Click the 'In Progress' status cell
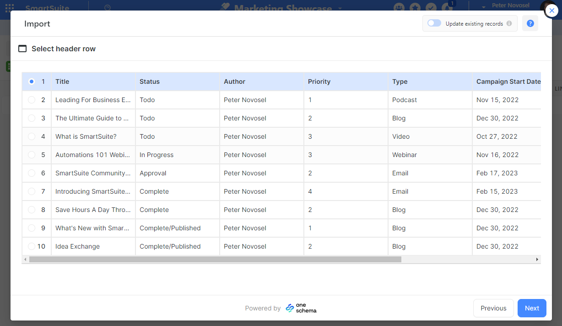 [178, 155]
